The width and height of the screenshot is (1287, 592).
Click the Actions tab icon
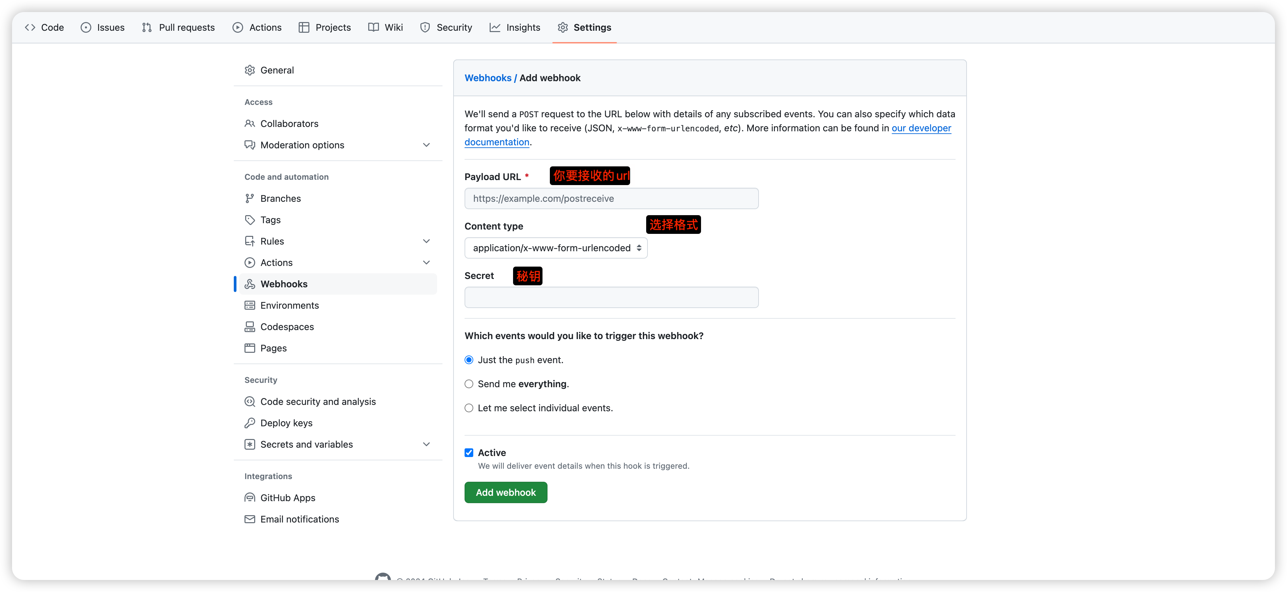pos(238,27)
